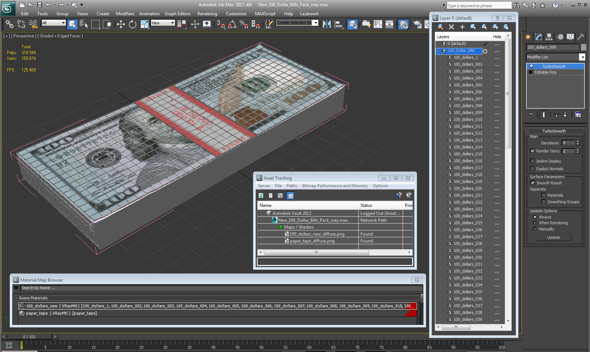Open the Curve Editor icon
Image resolution: width=590 pixels, height=352 pixels.
pyautogui.click(x=378, y=24)
